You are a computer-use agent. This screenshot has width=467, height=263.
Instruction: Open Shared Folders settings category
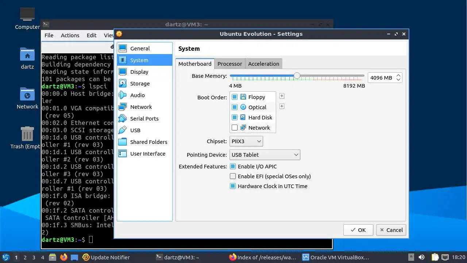pyautogui.click(x=144, y=142)
